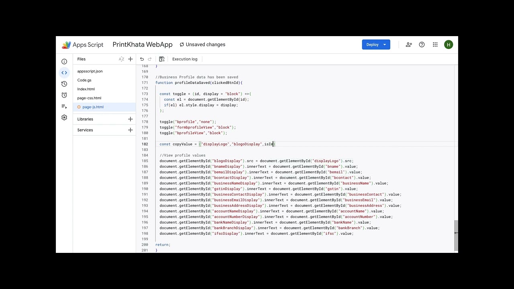The width and height of the screenshot is (514, 289).
Task: Click line number 182 in gutter
Action: [x=145, y=144]
